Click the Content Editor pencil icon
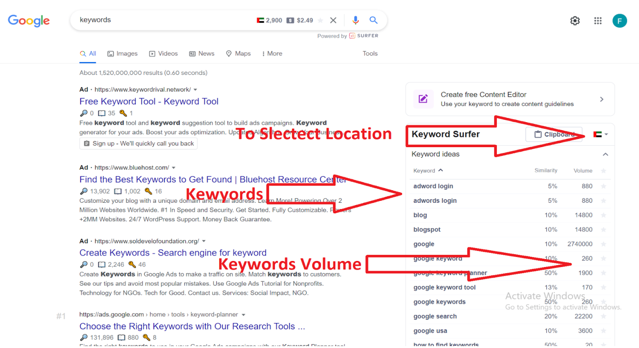 coord(423,99)
